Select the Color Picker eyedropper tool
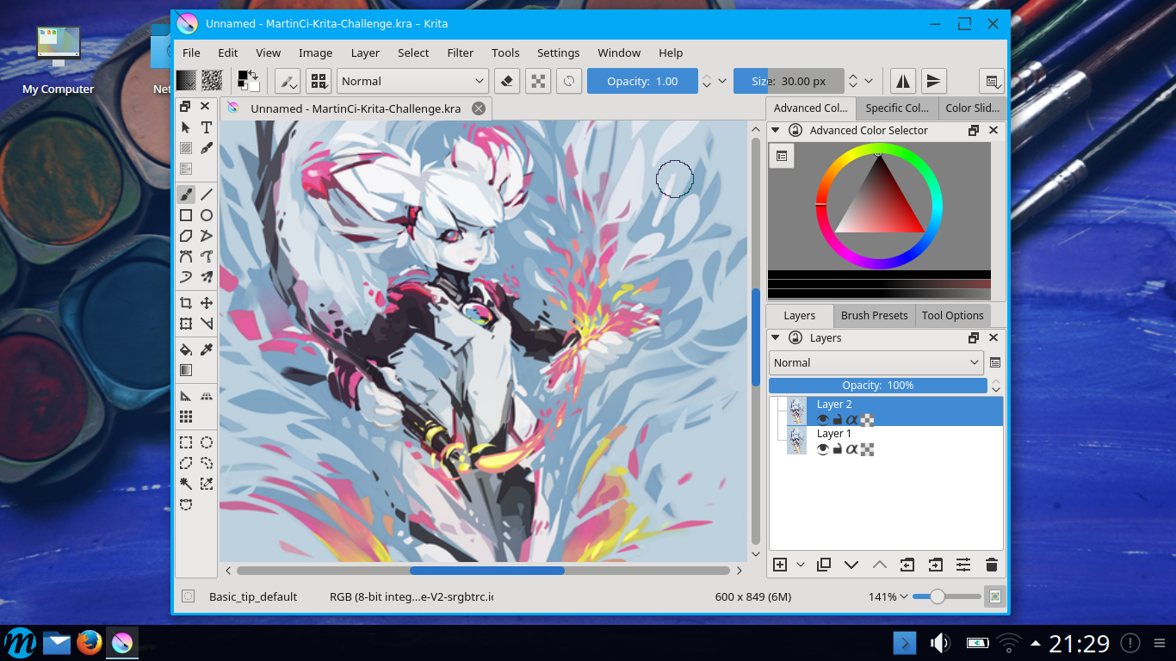Viewport: 1176px width, 661px height. (x=207, y=349)
